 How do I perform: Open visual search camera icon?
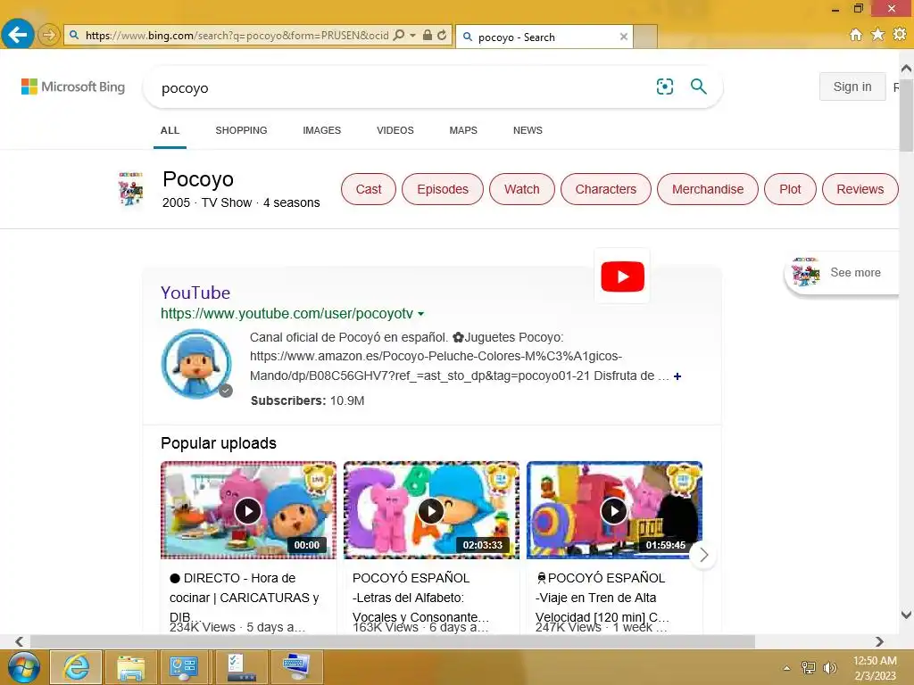tap(664, 87)
